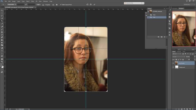Open the Filter menu
This screenshot has height=110, width=196.
click(x=32, y=1)
